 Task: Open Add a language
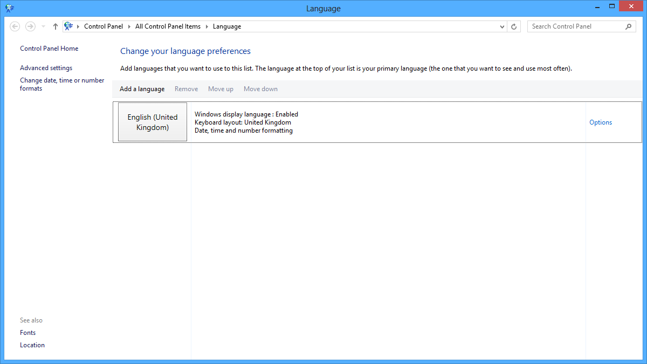point(142,88)
